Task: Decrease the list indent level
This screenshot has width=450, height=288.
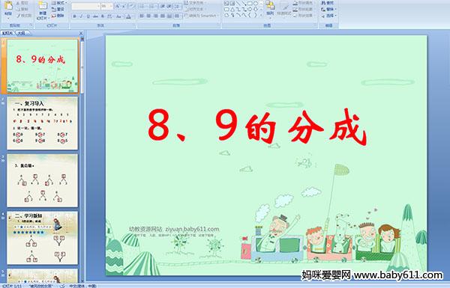Action: [163, 6]
